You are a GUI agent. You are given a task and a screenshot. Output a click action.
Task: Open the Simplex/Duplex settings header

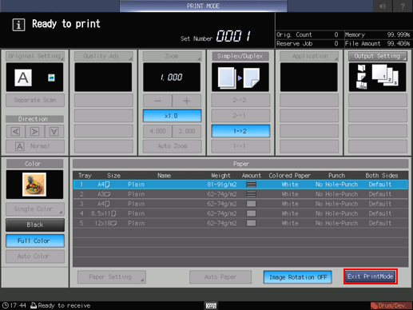pos(240,56)
